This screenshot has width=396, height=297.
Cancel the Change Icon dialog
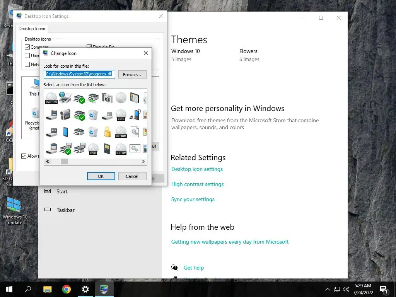pos(132,176)
